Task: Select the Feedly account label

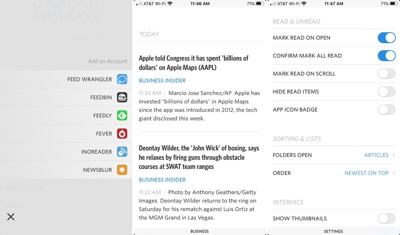Action: click(x=102, y=115)
